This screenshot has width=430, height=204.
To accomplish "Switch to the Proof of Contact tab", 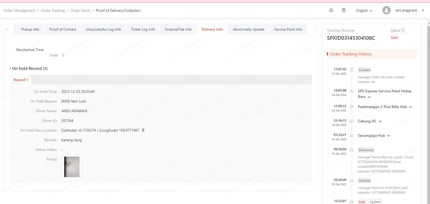I will point(63,29).
